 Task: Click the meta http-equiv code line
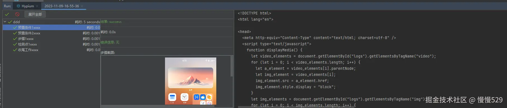[319, 38]
